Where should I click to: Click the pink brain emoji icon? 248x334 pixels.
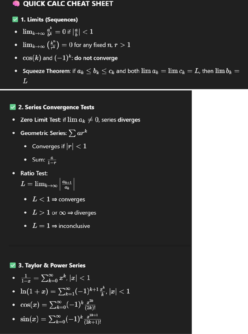click(16, 3)
